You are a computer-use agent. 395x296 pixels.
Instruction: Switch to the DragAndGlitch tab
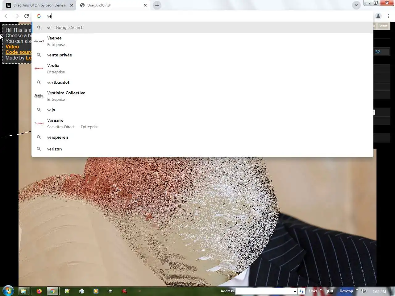(x=114, y=5)
